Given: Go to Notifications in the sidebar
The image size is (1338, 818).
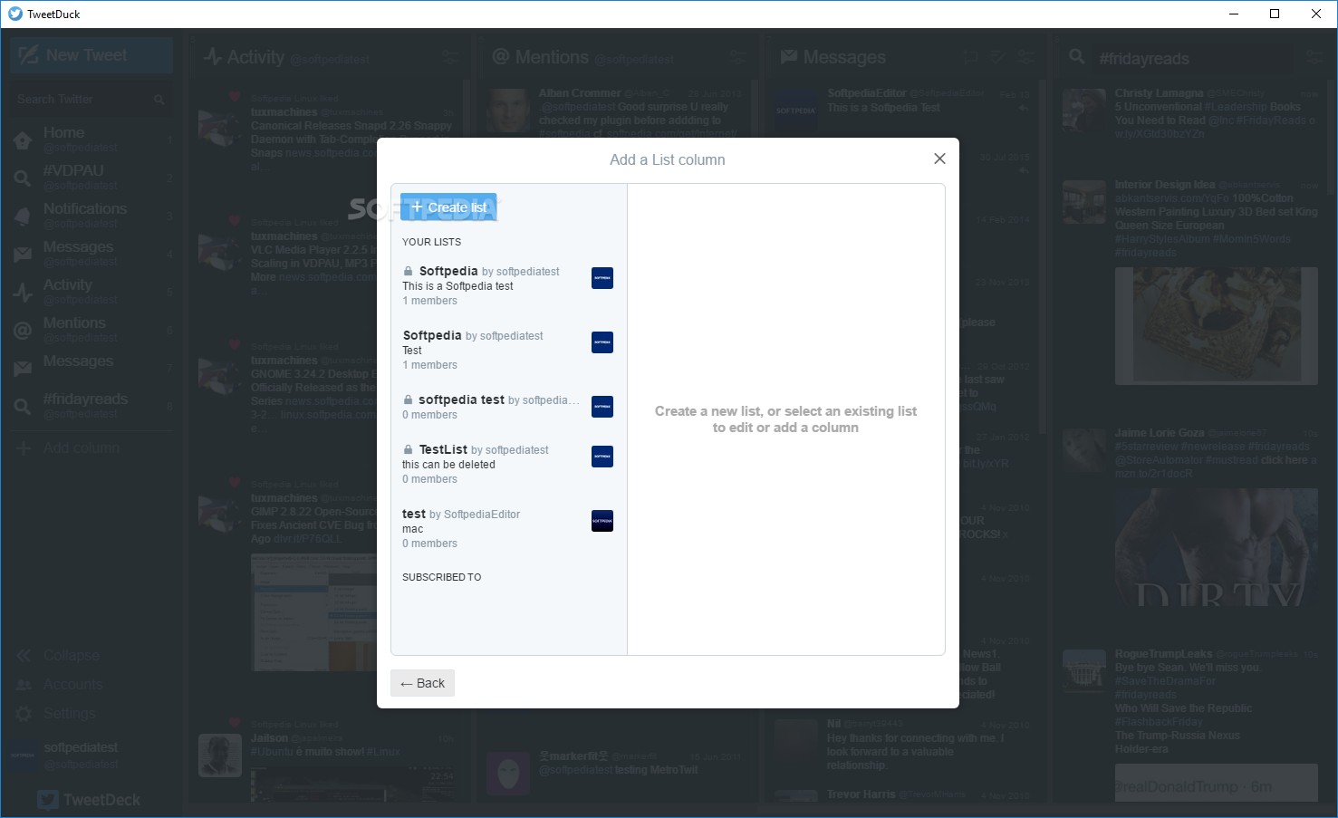Looking at the screenshot, I should click(91, 215).
